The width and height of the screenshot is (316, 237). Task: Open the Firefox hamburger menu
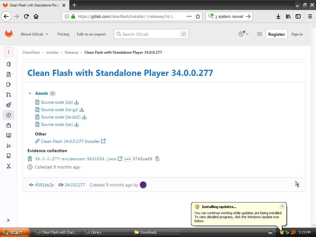pos(310,17)
